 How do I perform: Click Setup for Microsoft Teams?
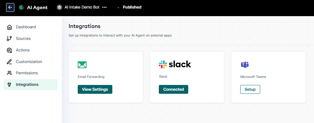coord(250,89)
